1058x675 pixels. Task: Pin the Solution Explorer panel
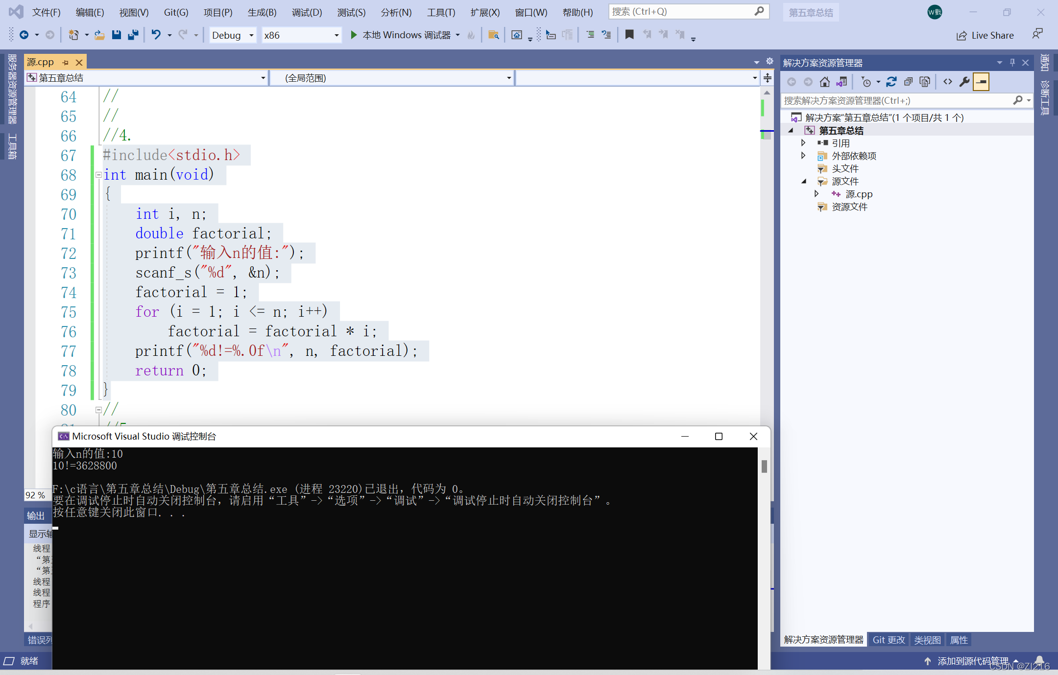(x=1012, y=63)
